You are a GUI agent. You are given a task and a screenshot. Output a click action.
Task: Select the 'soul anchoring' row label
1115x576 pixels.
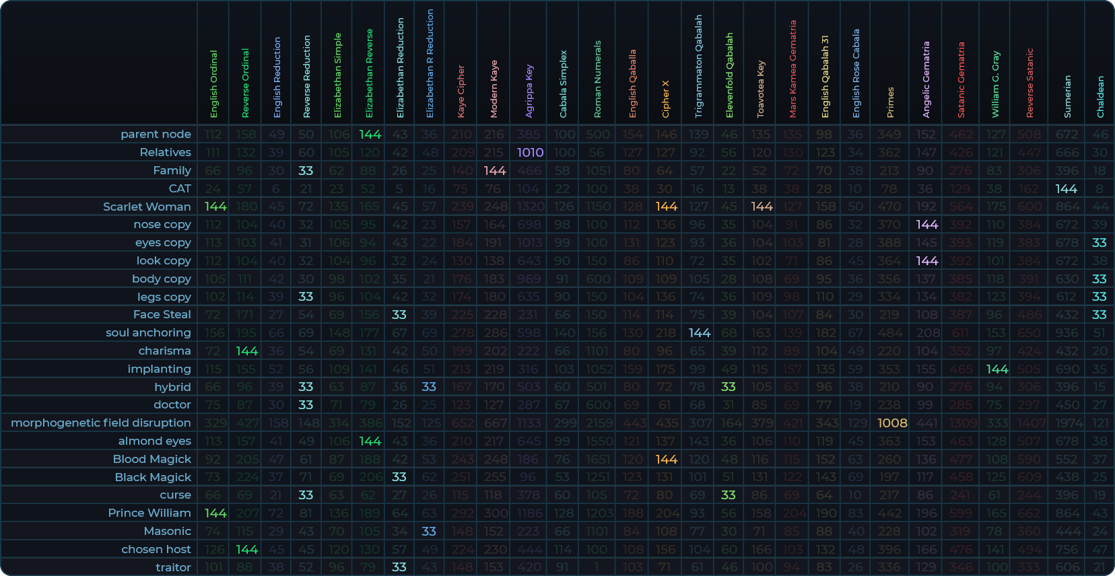pyautogui.click(x=148, y=332)
